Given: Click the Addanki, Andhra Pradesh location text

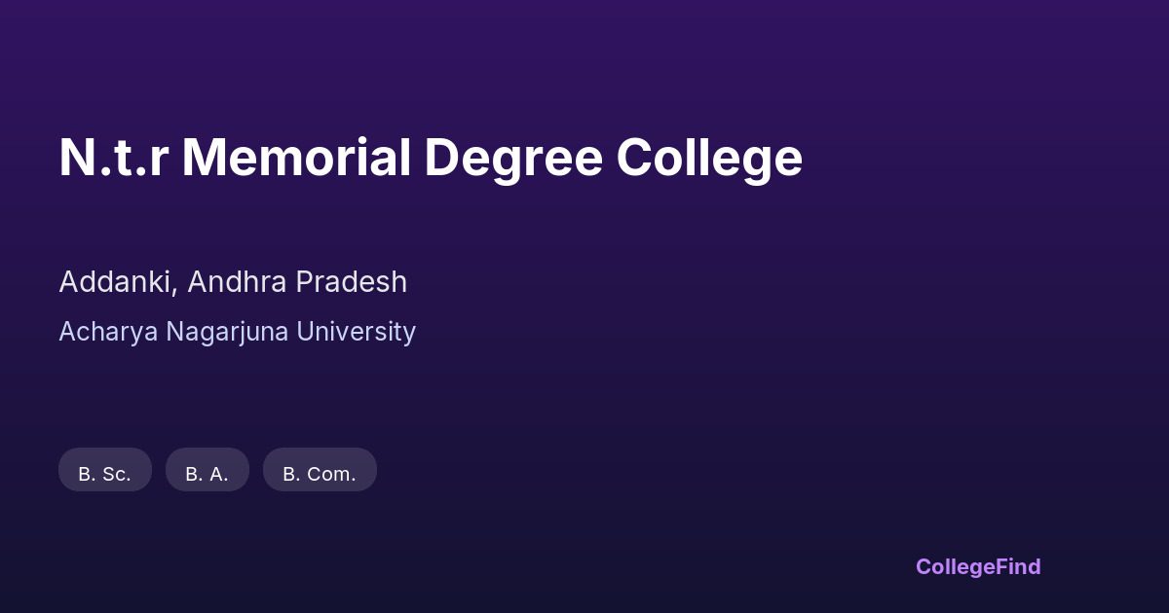Looking at the screenshot, I should 233,282.
